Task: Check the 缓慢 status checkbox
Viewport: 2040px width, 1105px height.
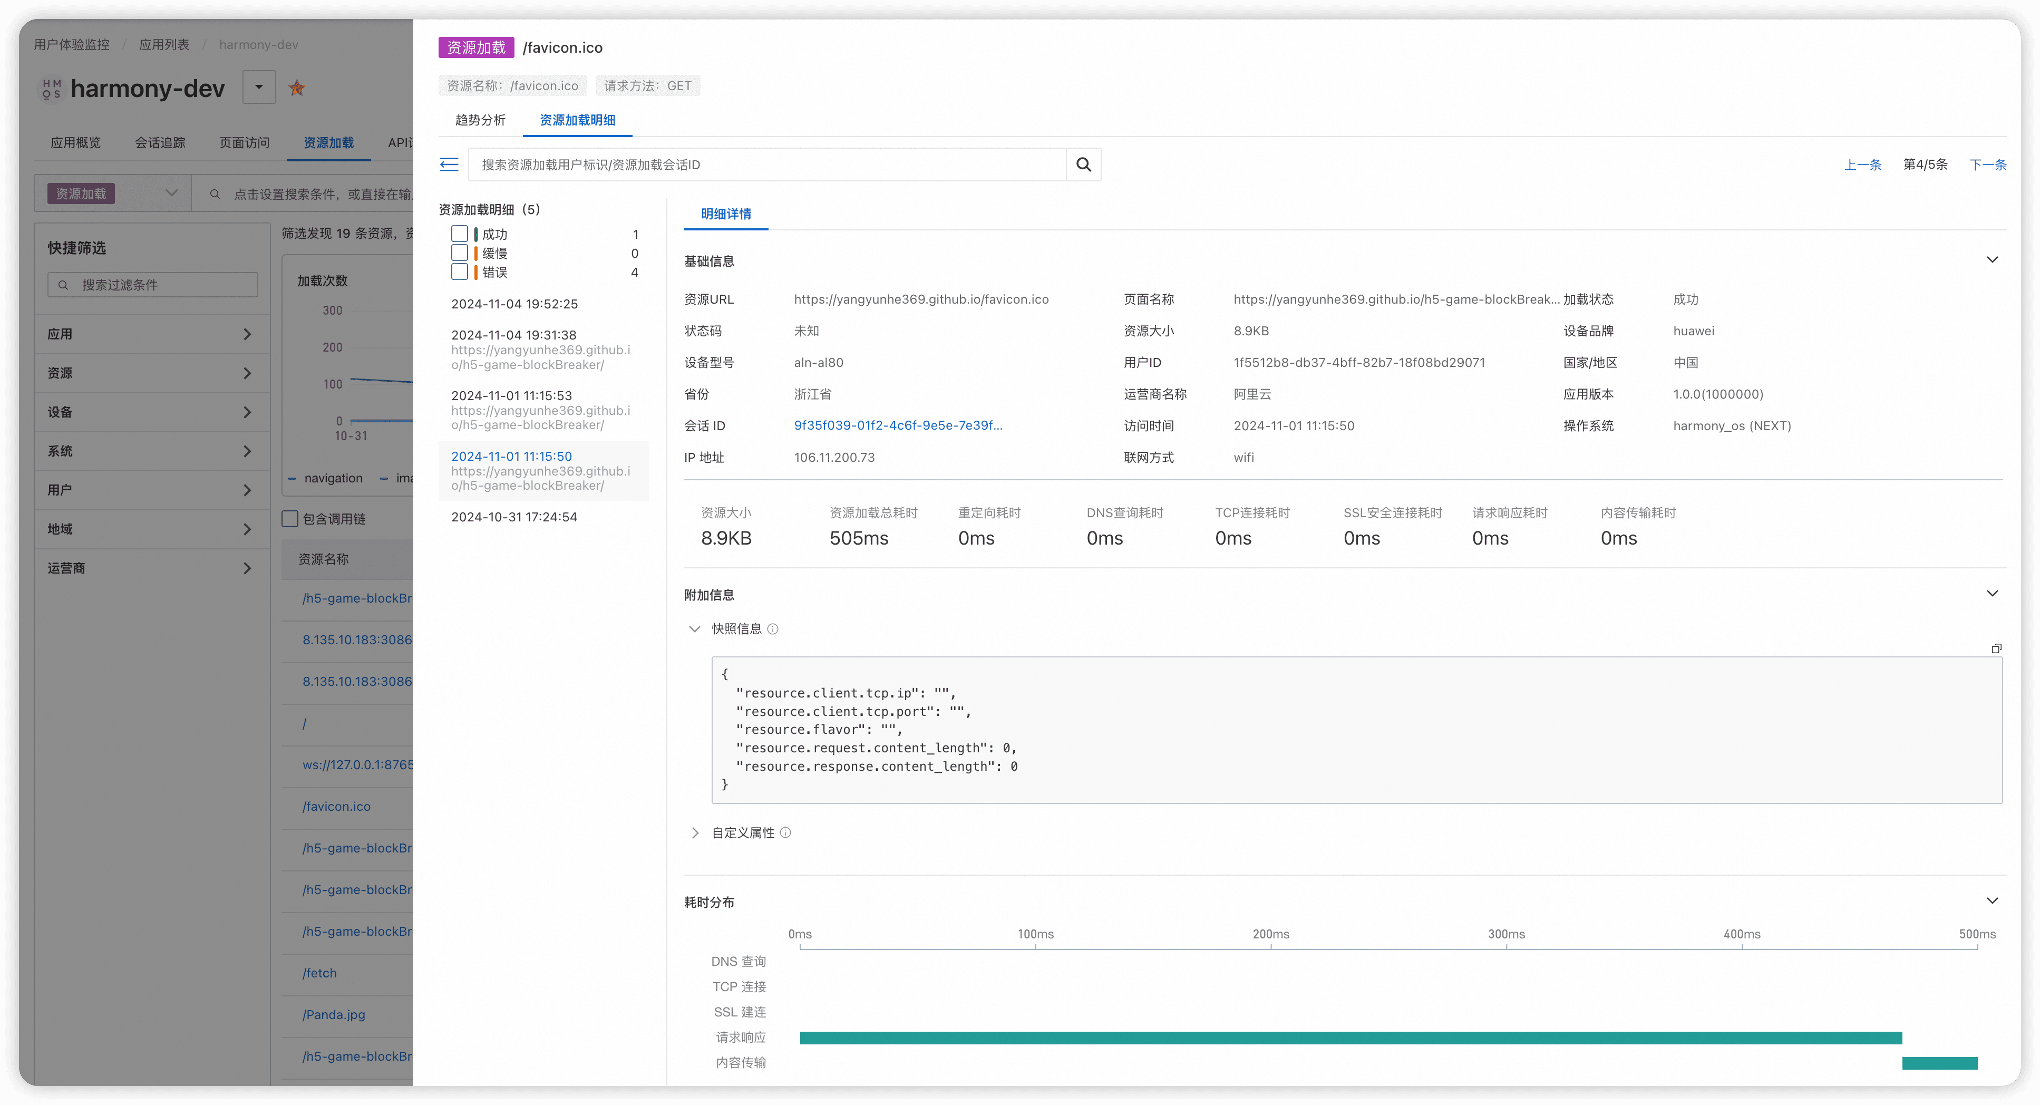Action: [459, 253]
